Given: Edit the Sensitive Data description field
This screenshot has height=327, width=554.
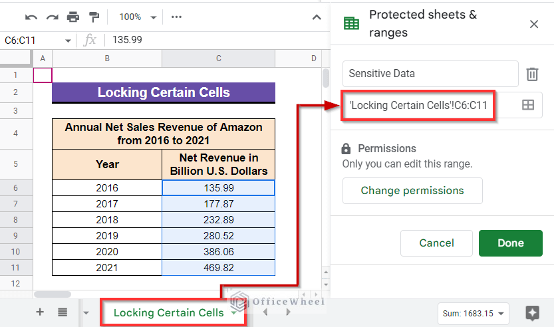Looking at the screenshot, I should [x=430, y=74].
